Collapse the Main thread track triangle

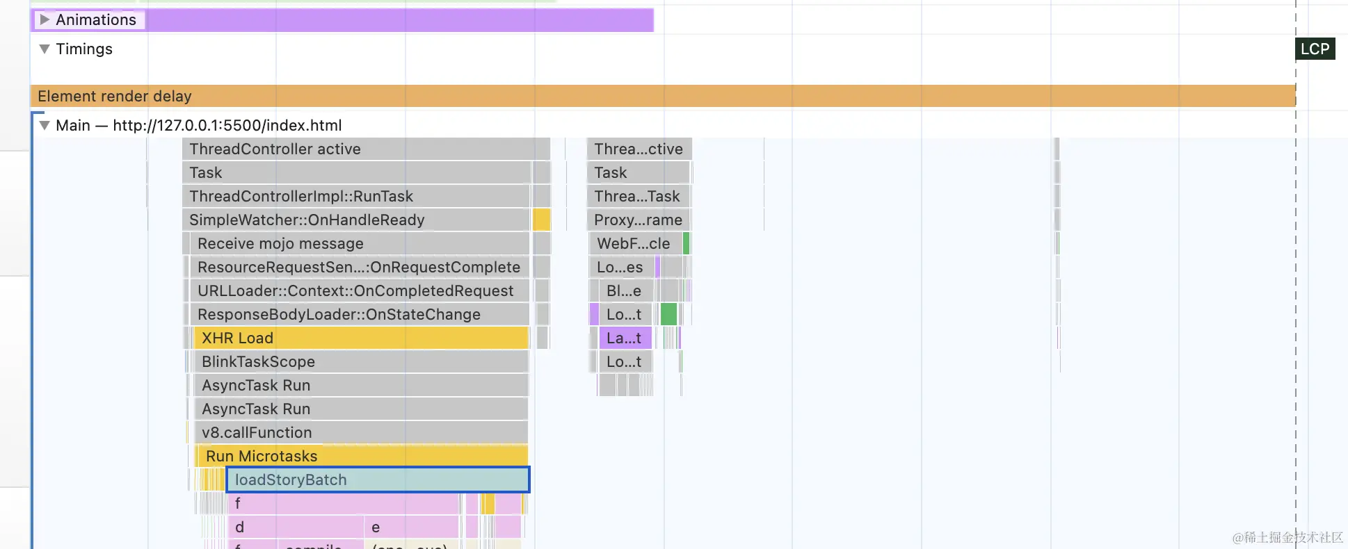tap(45, 125)
